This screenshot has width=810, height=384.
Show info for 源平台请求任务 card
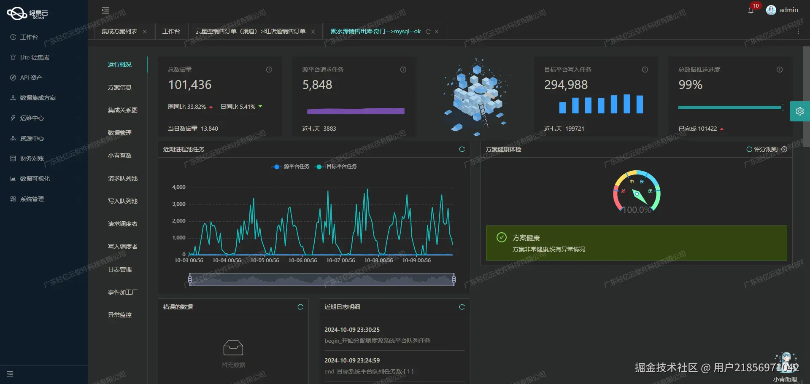click(403, 70)
